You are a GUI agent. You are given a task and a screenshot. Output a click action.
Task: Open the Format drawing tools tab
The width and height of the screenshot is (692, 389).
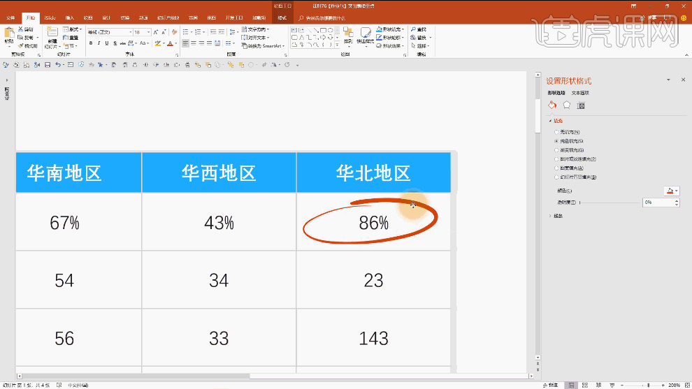click(282, 17)
